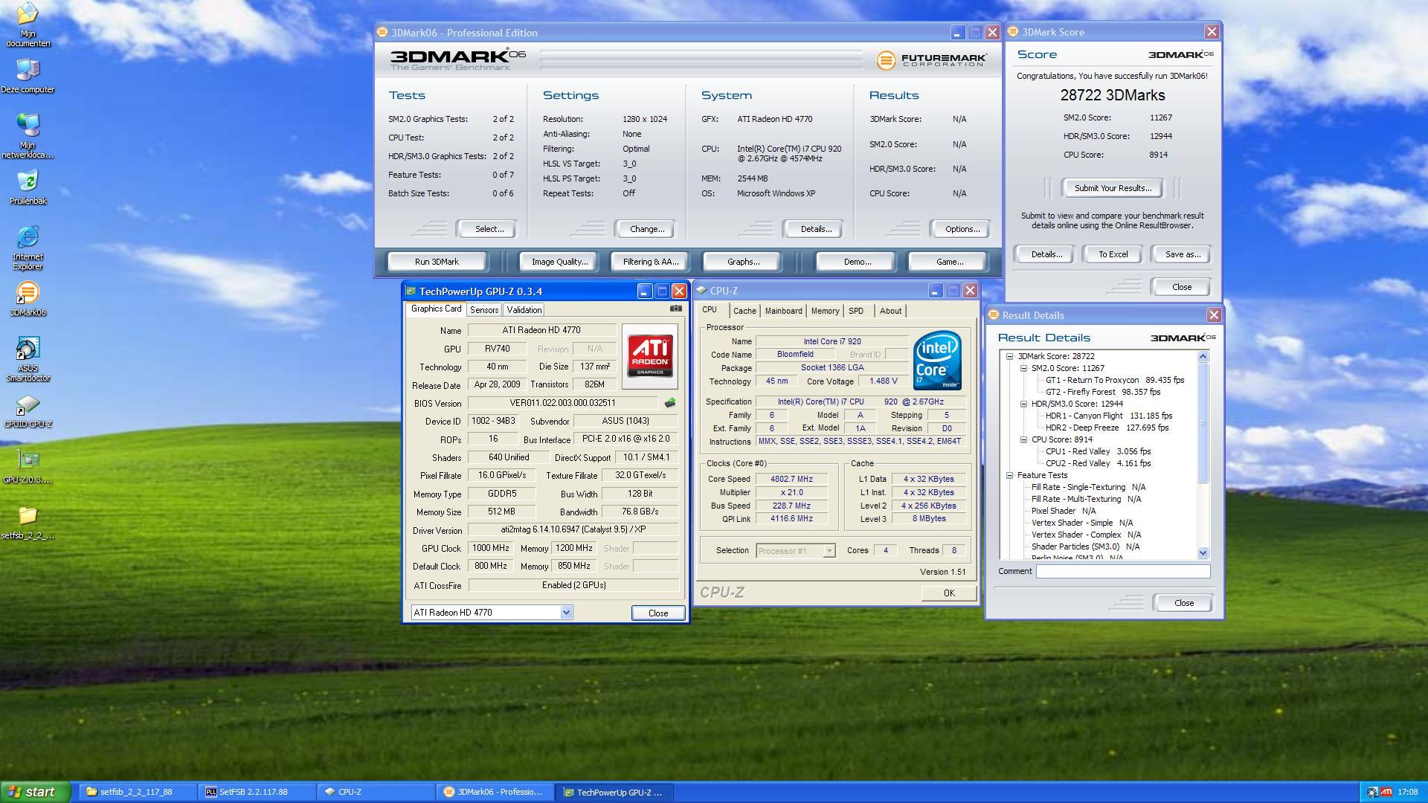
Task: Click the Demo... button
Action: click(857, 262)
